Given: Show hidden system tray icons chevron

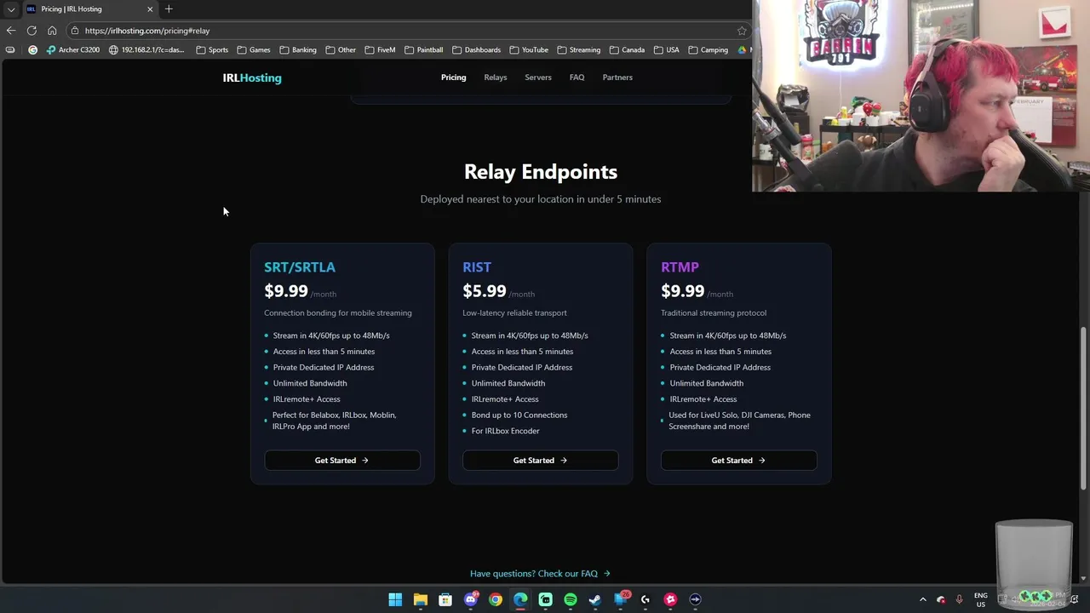Looking at the screenshot, I should [922, 599].
